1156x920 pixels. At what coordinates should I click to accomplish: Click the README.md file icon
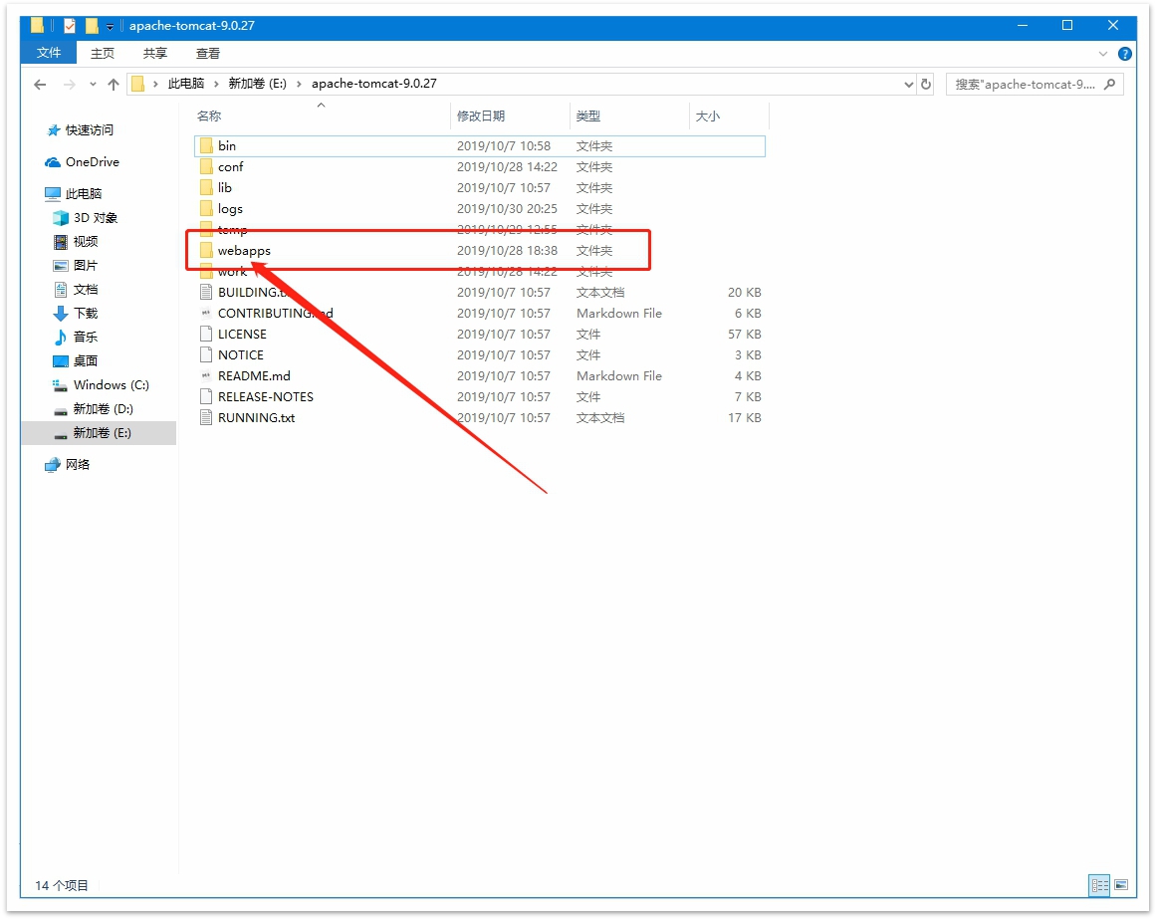(x=206, y=376)
